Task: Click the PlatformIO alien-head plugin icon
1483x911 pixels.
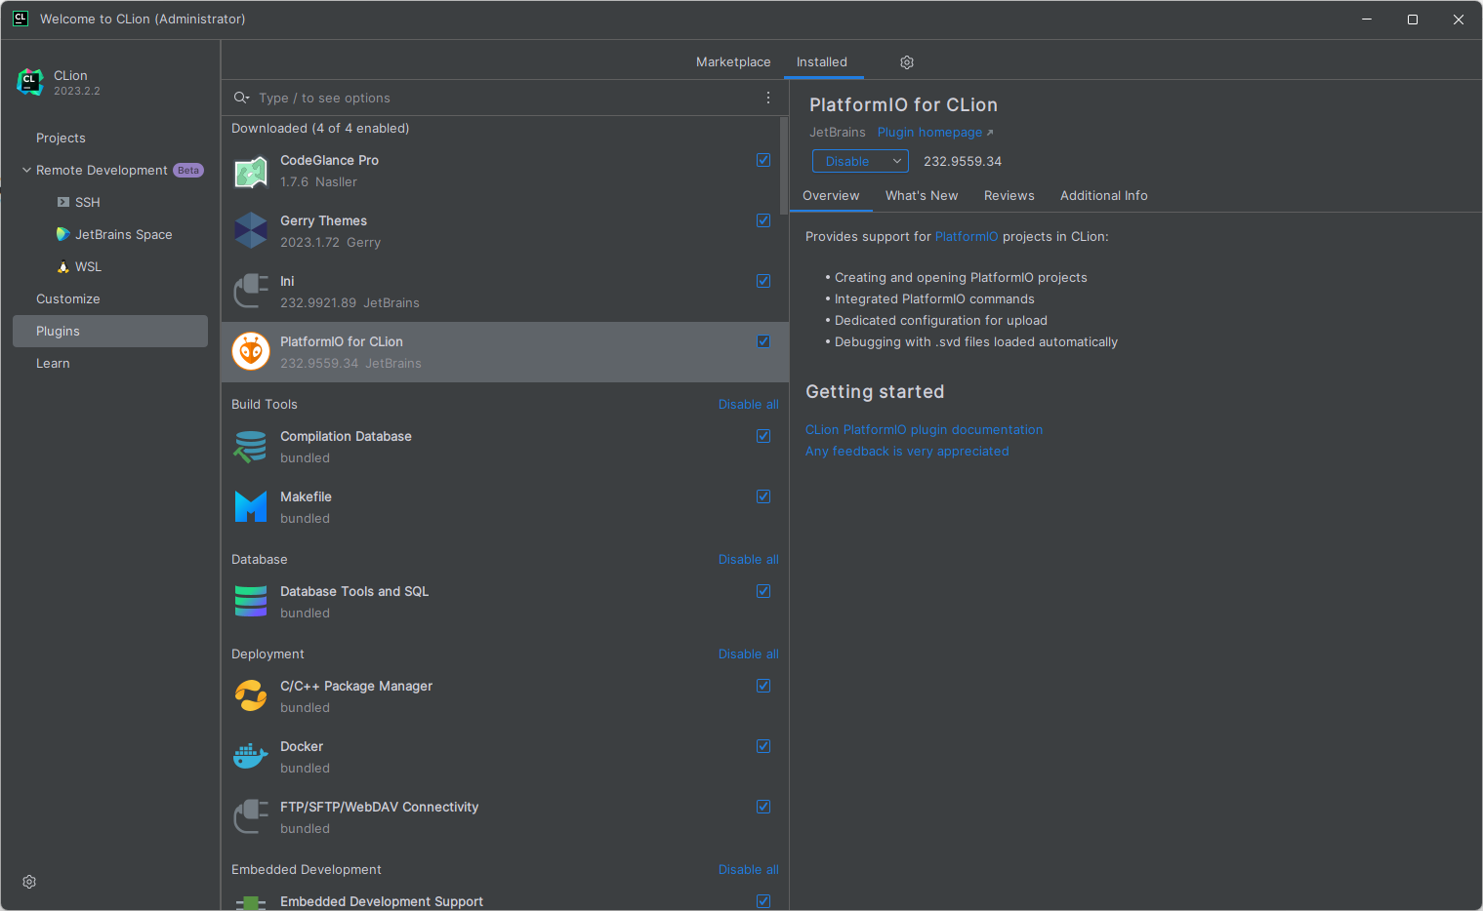Action: click(x=251, y=352)
